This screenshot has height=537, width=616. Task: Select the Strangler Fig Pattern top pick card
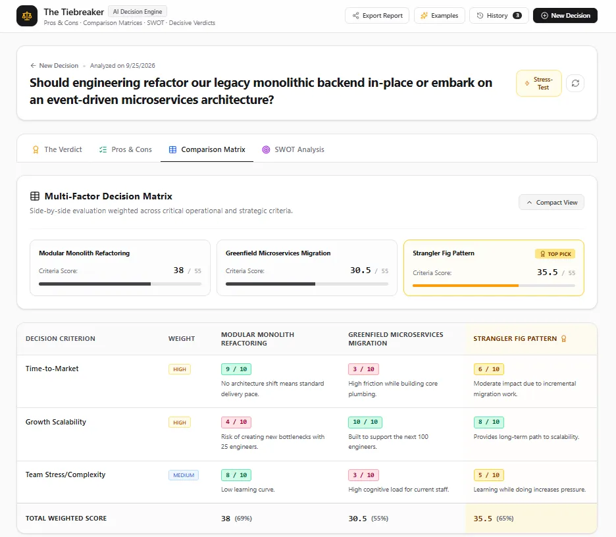click(x=494, y=268)
